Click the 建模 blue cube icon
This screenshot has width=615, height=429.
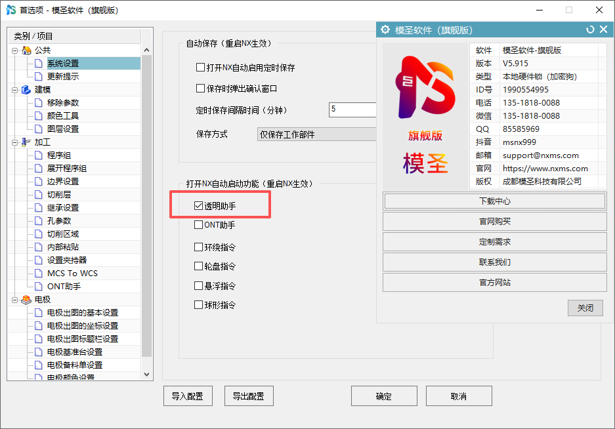(26, 90)
